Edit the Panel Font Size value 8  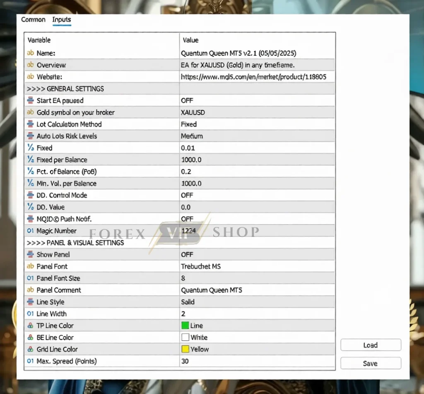click(x=257, y=278)
